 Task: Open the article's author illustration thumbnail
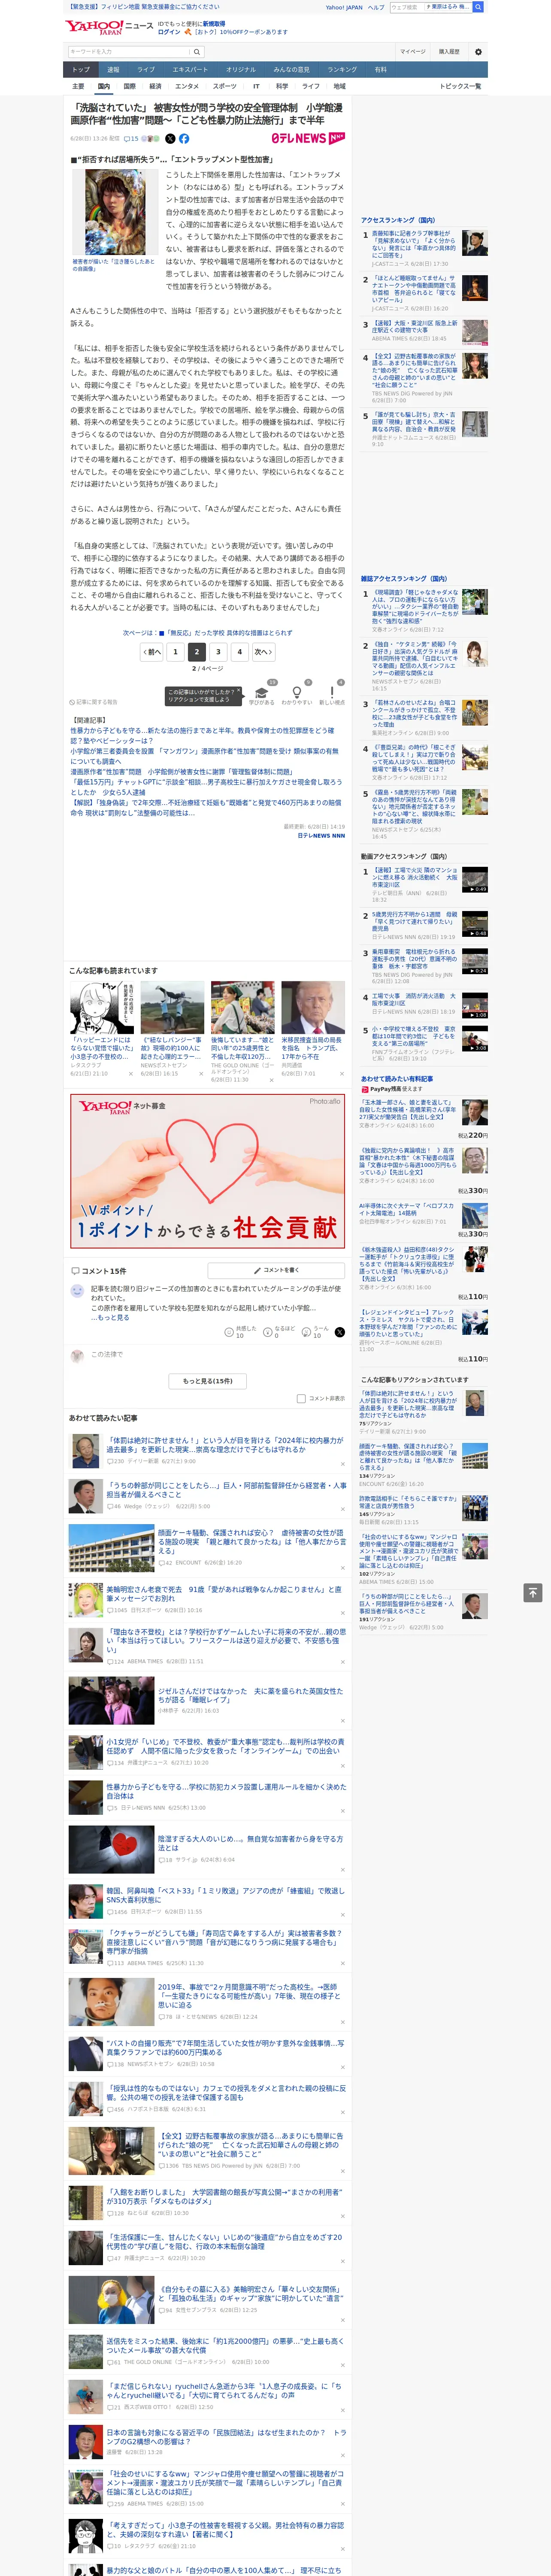(114, 212)
